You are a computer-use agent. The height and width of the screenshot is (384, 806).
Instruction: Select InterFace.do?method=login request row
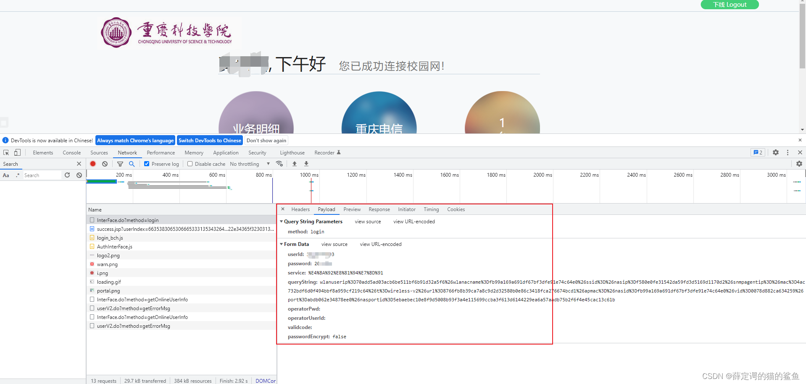[x=181, y=220]
